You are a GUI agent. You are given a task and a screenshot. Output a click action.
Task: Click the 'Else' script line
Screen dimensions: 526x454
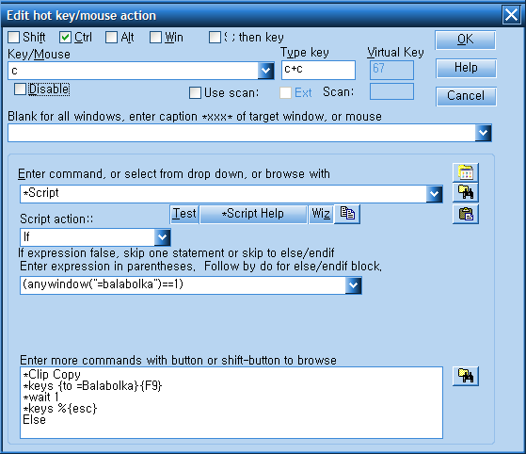click(34, 420)
